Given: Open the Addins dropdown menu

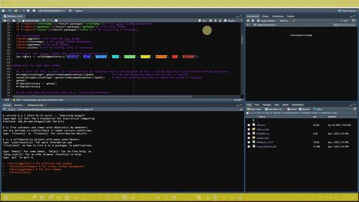Looking at the screenshot, I should coord(80,11).
